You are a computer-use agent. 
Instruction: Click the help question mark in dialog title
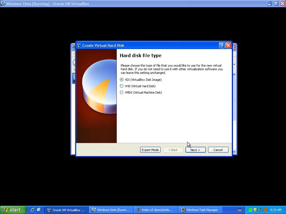tap(221, 45)
